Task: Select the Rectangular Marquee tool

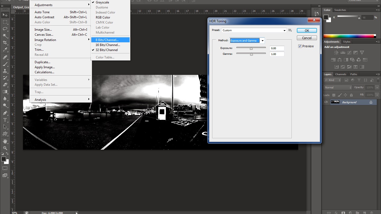Action: pos(5,22)
